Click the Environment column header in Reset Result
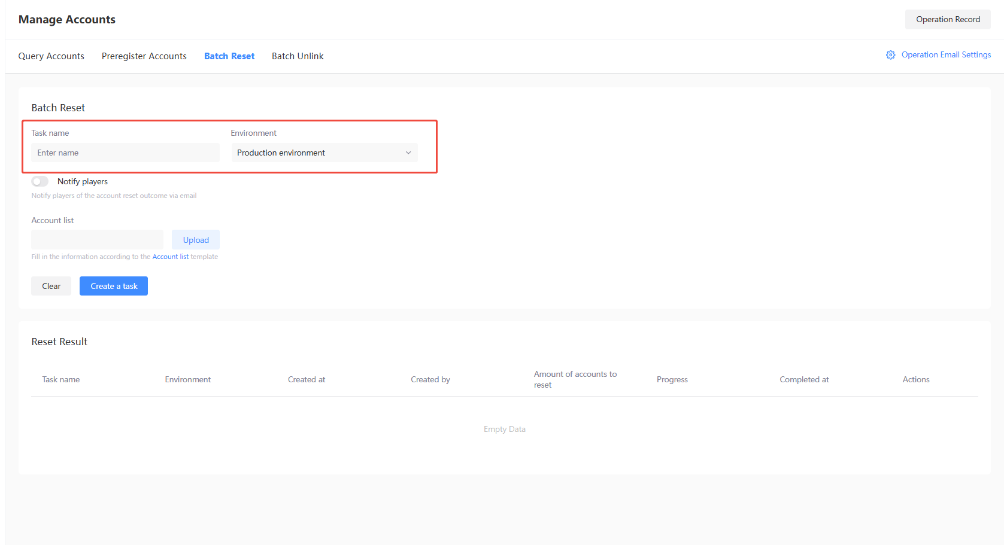Screen dimensions: 1004x545 point(188,379)
